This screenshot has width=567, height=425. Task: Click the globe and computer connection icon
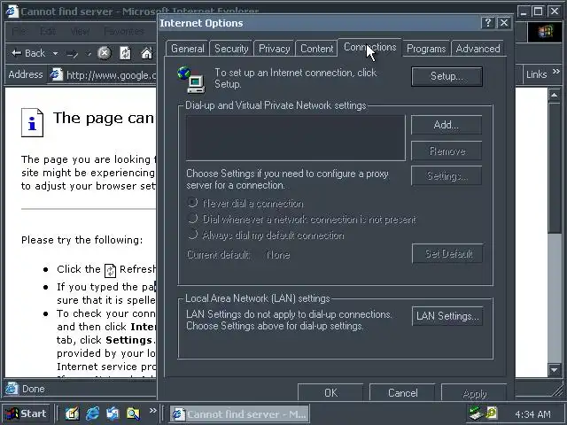(191, 80)
